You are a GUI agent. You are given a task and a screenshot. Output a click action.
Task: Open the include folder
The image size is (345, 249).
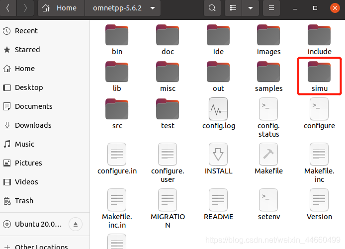point(319,40)
